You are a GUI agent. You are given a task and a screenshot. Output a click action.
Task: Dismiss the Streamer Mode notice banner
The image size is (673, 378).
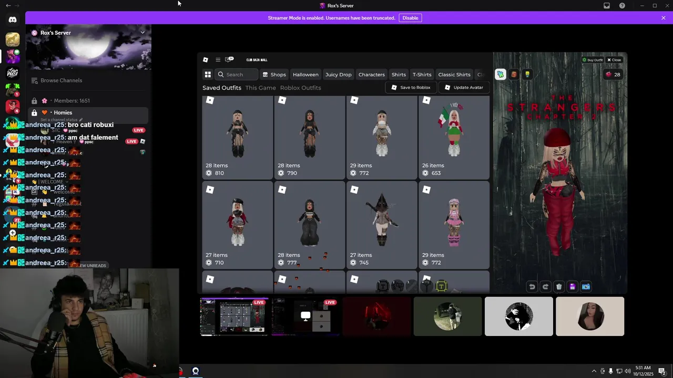pos(664,18)
